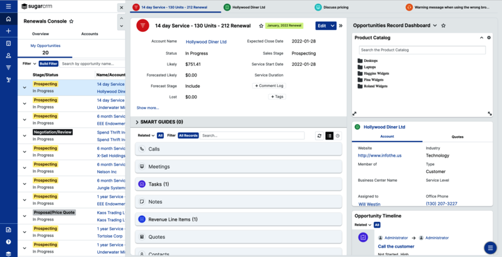Star the 14 day Service opportunity as favorite

point(261,26)
